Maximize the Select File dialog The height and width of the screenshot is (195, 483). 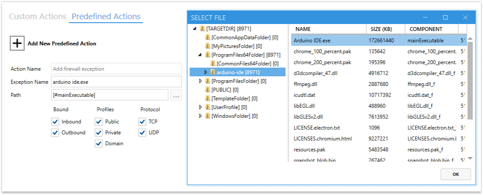pos(445,17)
